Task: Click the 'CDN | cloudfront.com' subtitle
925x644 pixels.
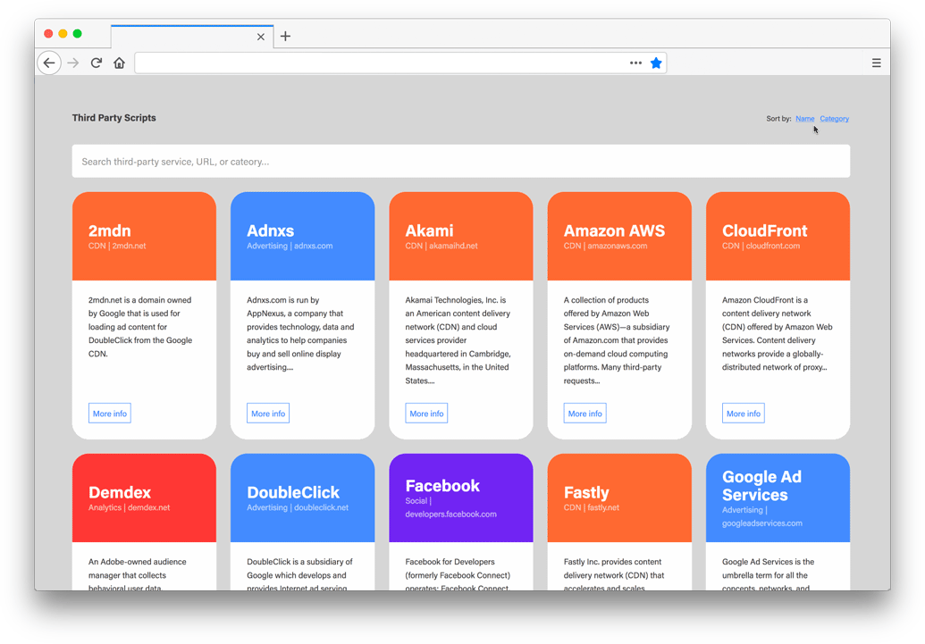Action: coord(761,246)
